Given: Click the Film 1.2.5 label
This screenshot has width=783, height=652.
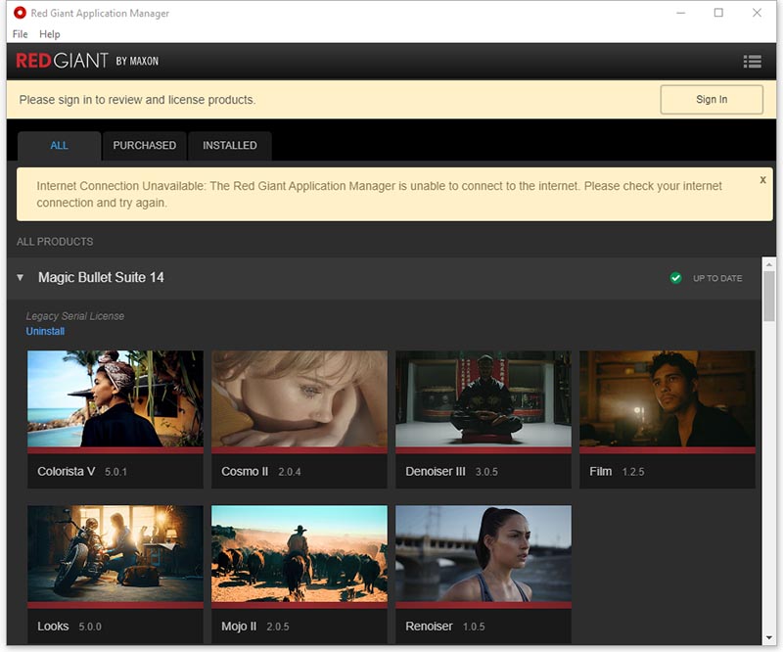Looking at the screenshot, I should click(617, 472).
